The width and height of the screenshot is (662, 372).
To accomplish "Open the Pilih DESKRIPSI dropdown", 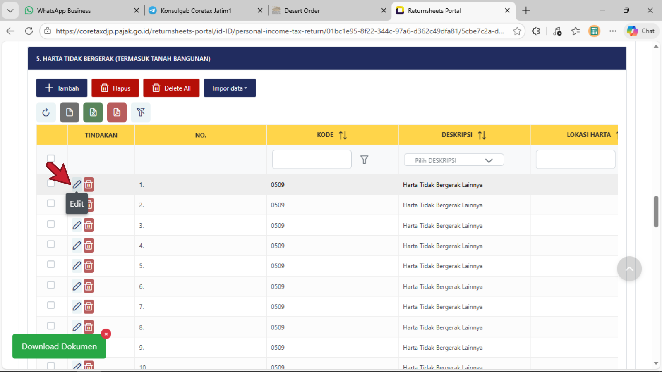I will (454, 160).
